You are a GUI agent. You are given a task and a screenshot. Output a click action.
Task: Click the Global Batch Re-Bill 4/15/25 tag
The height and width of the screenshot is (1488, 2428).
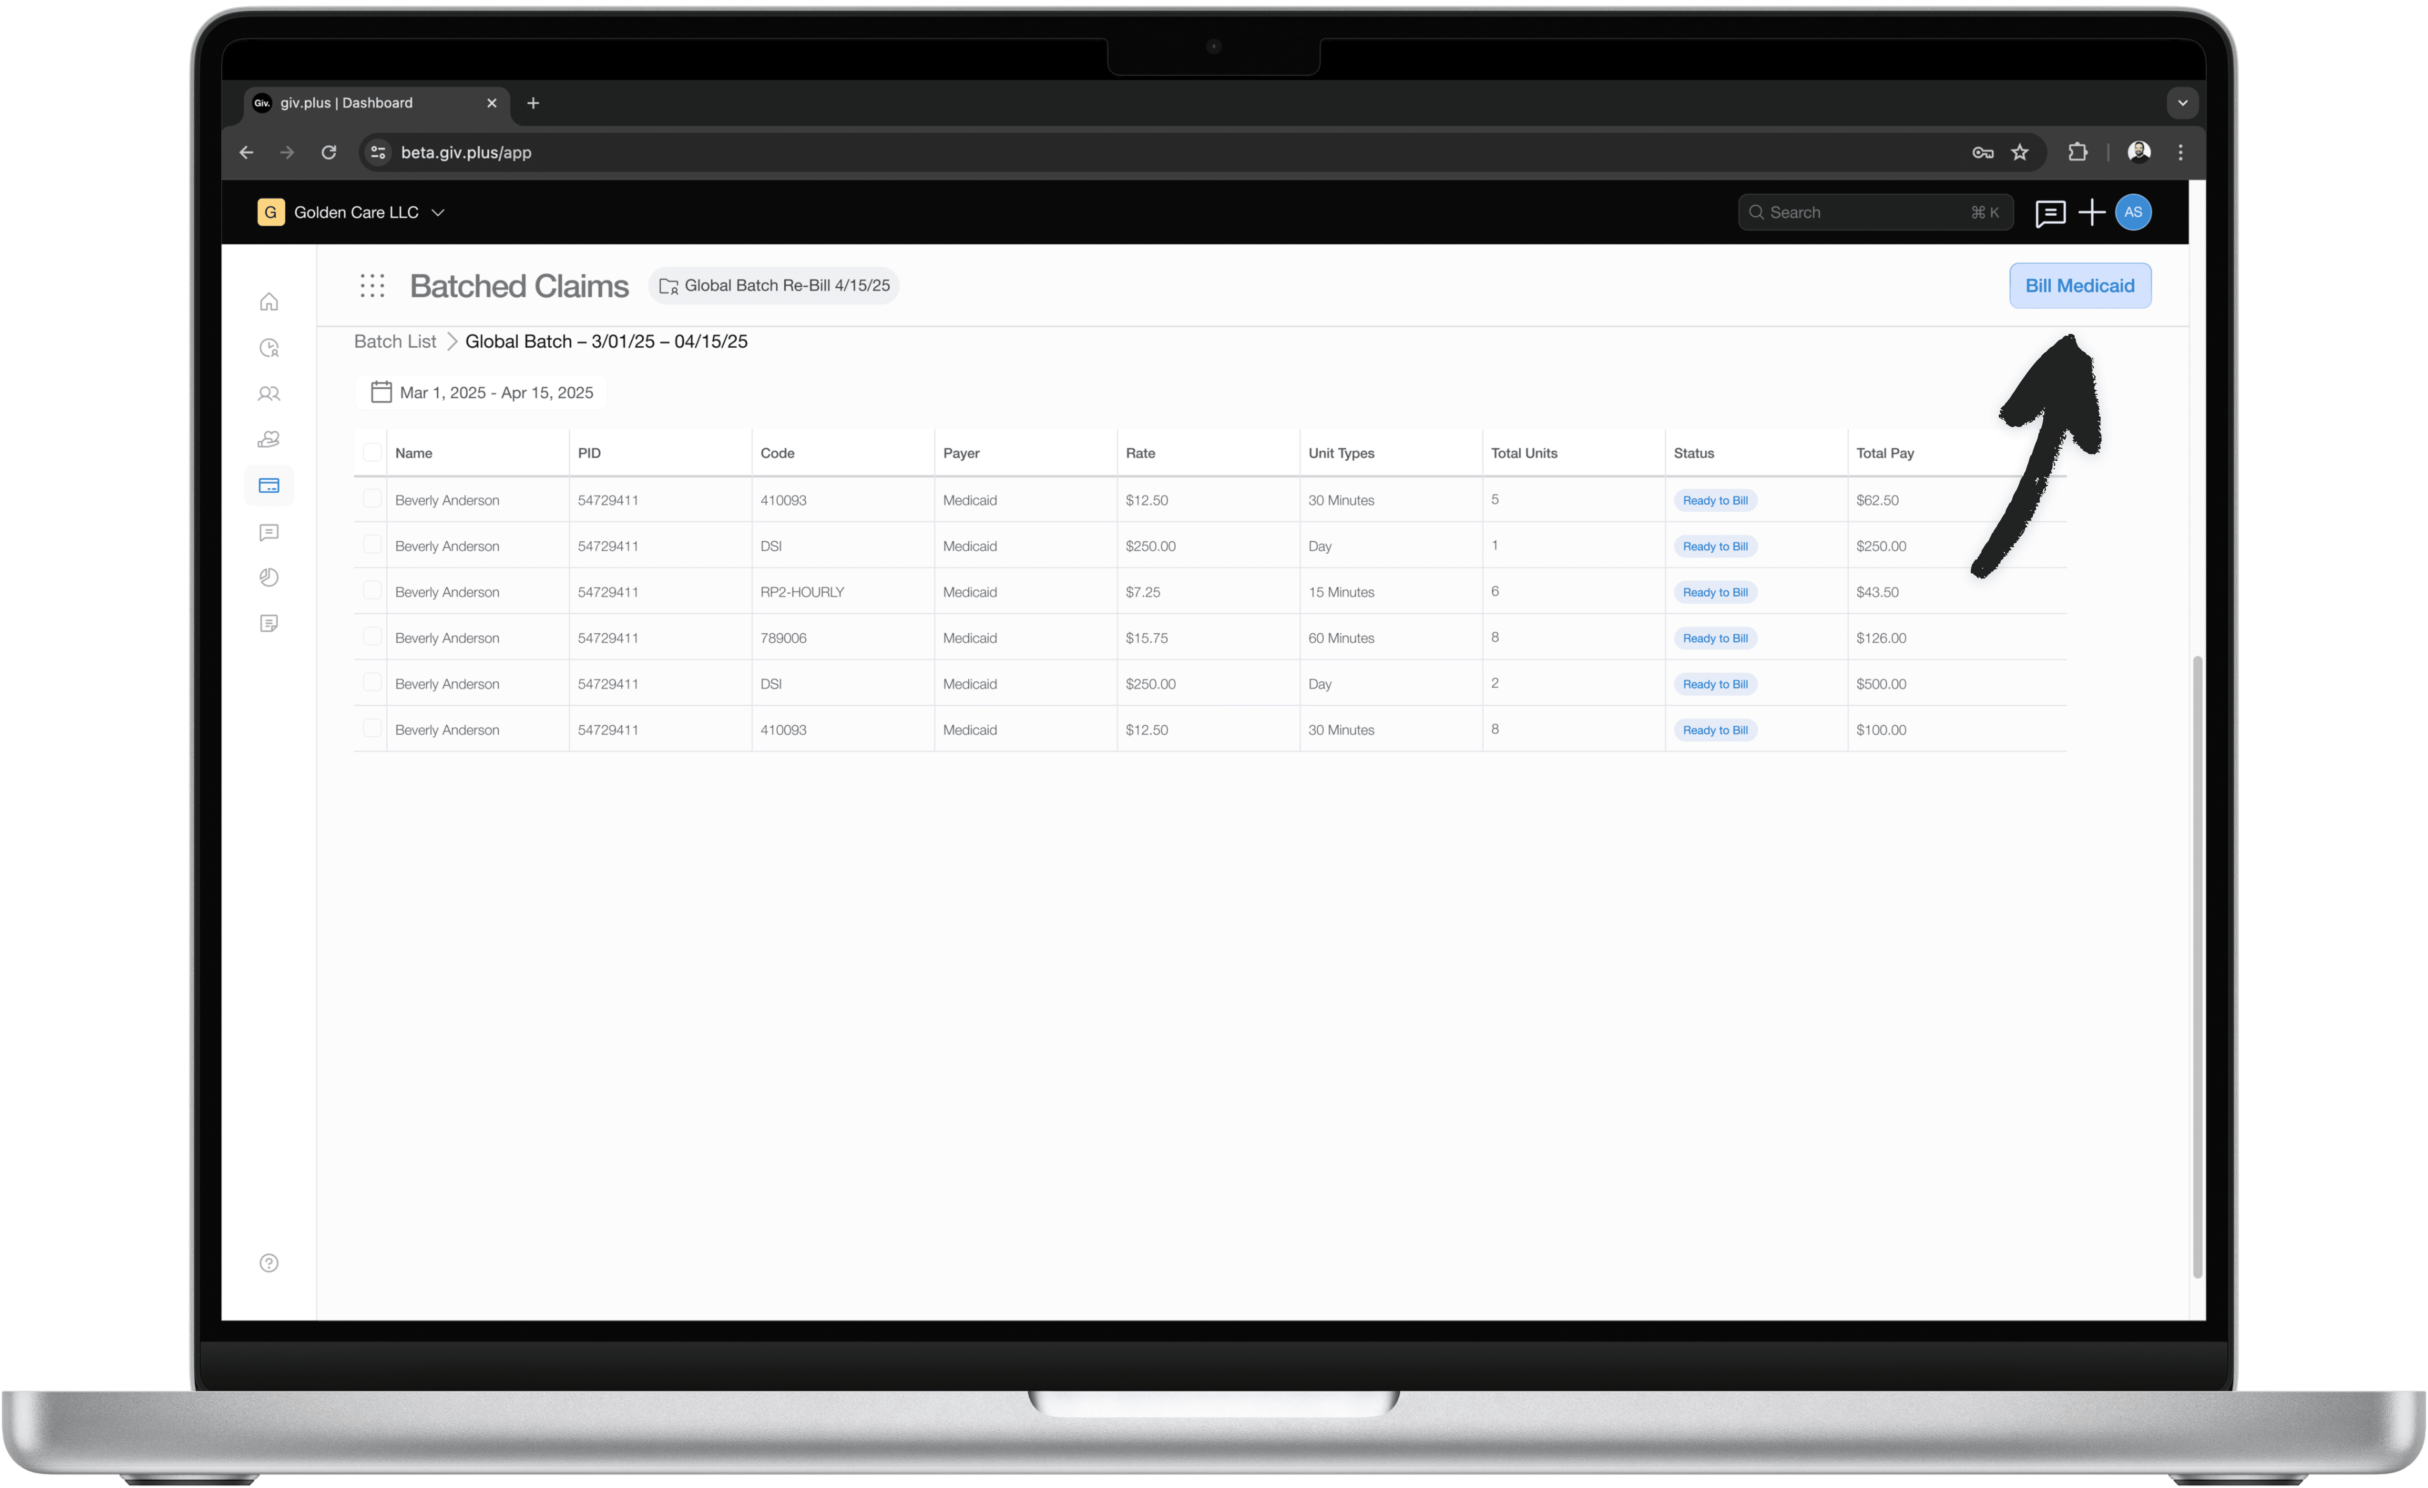tap(774, 286)
